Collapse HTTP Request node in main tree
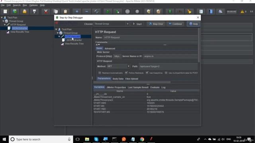255x143 pixels. 5,25
